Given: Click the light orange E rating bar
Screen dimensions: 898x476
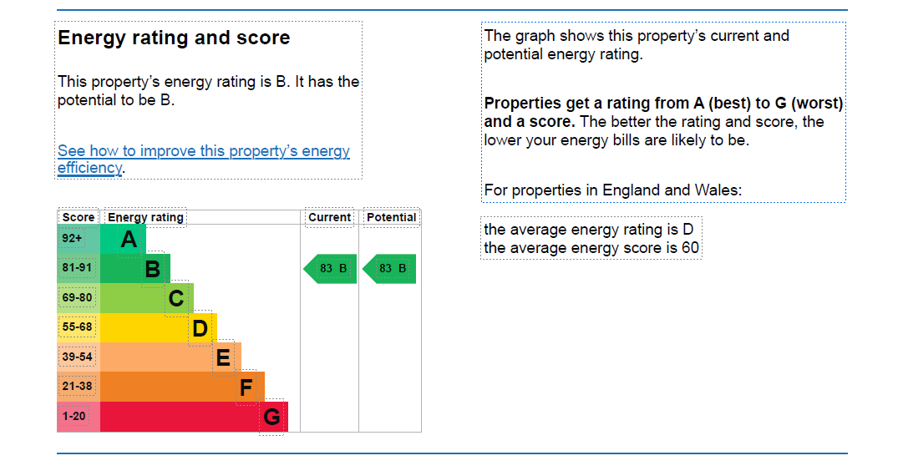Looking at the screenshot, I should point(170,357).
